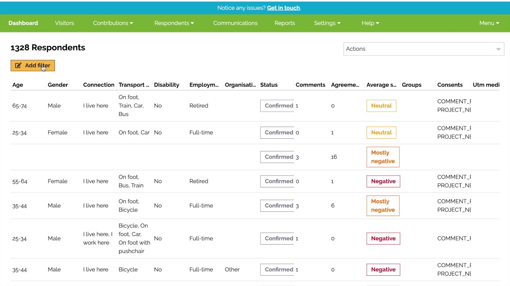
Task: Click the Connection column header
Action: click(x=99, y=85)
